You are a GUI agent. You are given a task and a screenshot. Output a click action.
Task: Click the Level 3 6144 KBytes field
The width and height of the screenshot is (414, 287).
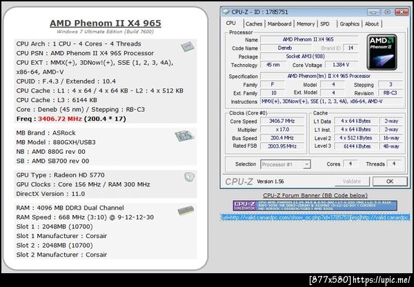[357, 146]
